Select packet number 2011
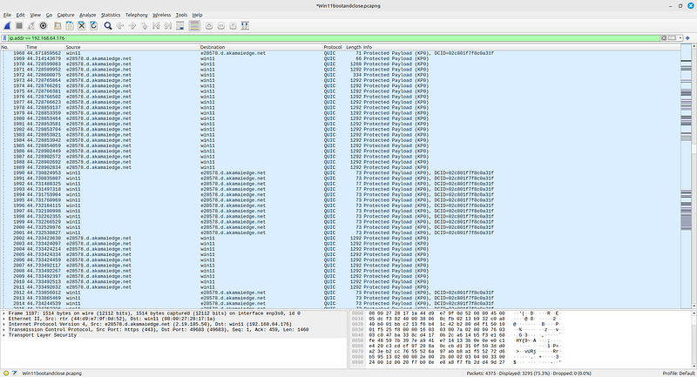 pos(340,287)
